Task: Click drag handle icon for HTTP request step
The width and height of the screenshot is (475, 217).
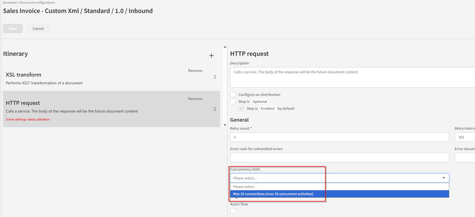Action: [215, 109]
